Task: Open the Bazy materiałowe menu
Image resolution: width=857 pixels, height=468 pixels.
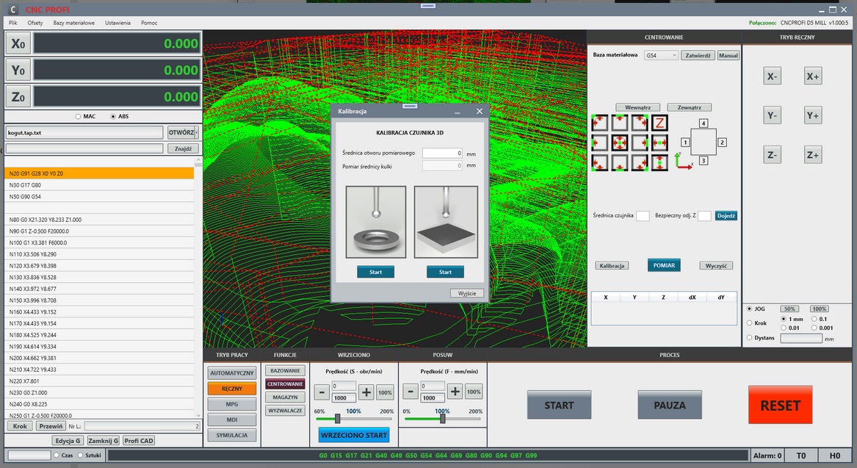Action: tap(73, 23)
